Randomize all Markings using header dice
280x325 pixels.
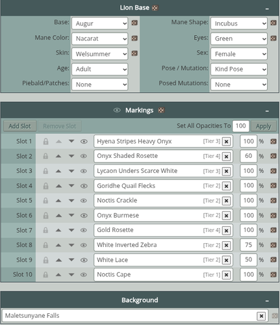(x=161, y=110)
